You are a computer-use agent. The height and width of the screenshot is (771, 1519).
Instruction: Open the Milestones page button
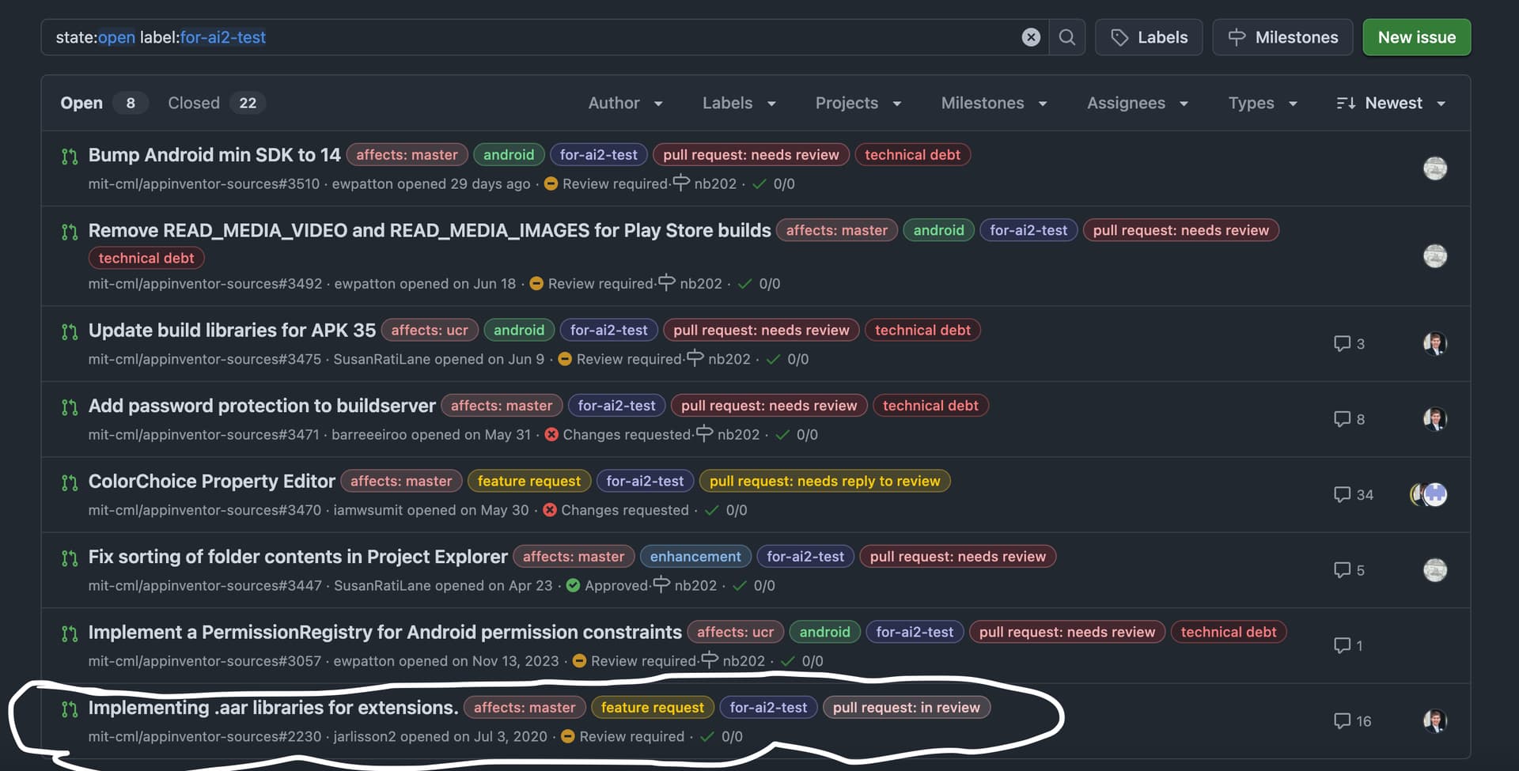point(1282,37)
